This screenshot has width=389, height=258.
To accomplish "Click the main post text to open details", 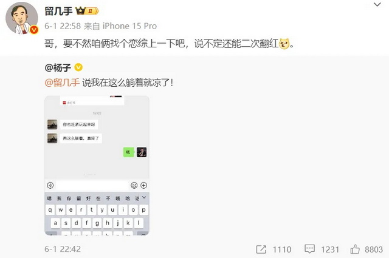I will tap(169, 44).
